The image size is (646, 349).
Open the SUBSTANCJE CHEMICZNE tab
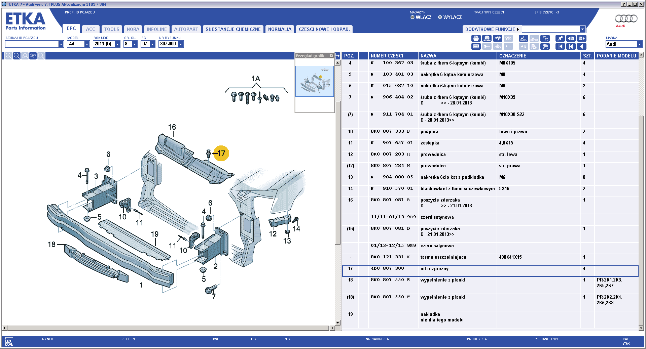233,29
